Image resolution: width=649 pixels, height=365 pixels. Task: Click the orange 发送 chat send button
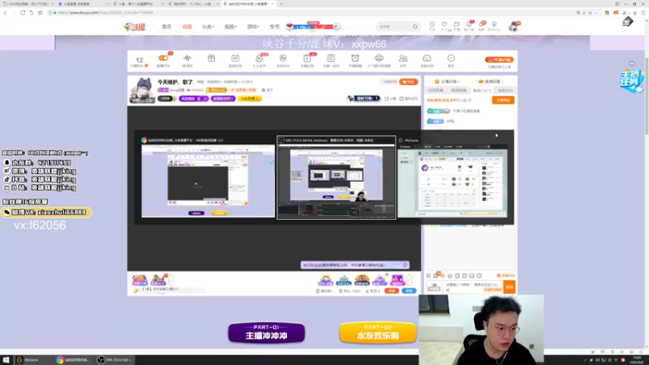[x=509, y=287]
